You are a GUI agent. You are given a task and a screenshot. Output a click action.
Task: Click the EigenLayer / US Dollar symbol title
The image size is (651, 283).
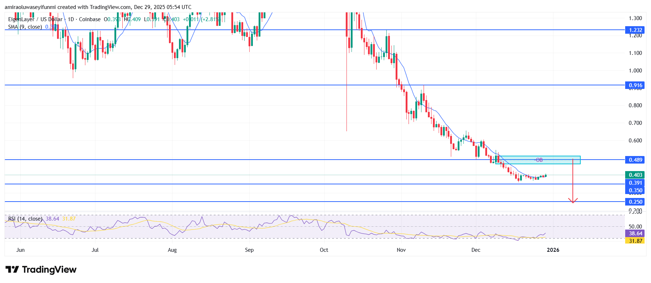[35, 19]
